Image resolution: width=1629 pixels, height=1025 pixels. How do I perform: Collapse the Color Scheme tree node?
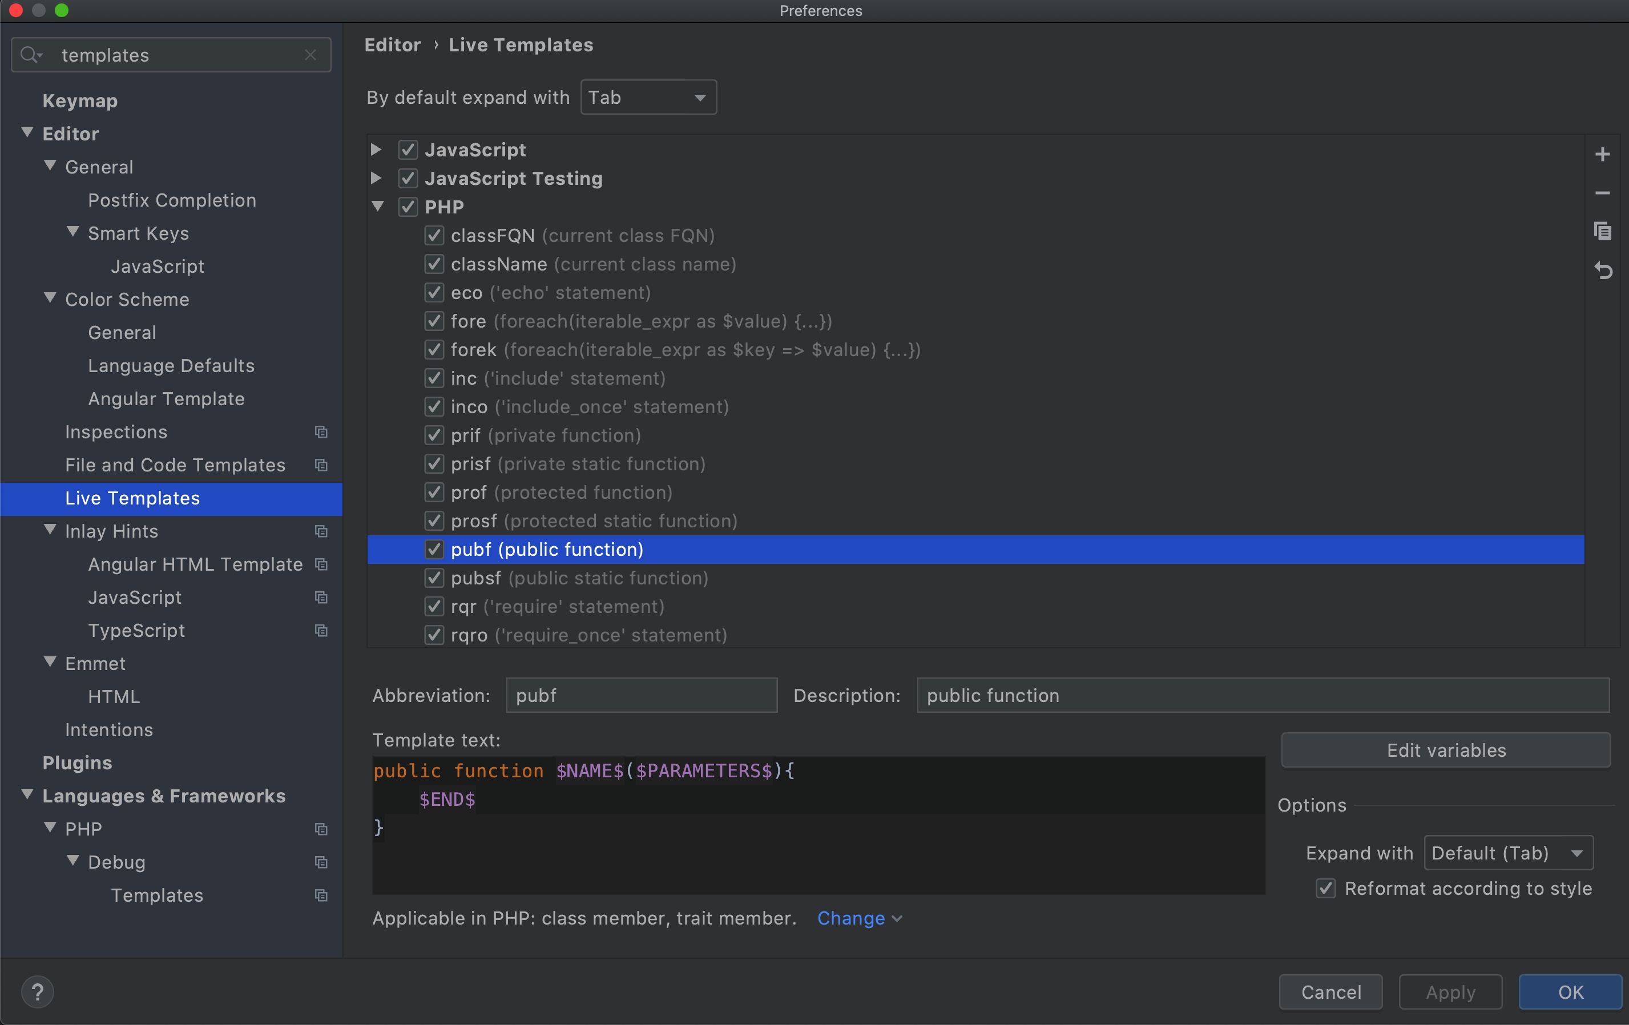50,298
